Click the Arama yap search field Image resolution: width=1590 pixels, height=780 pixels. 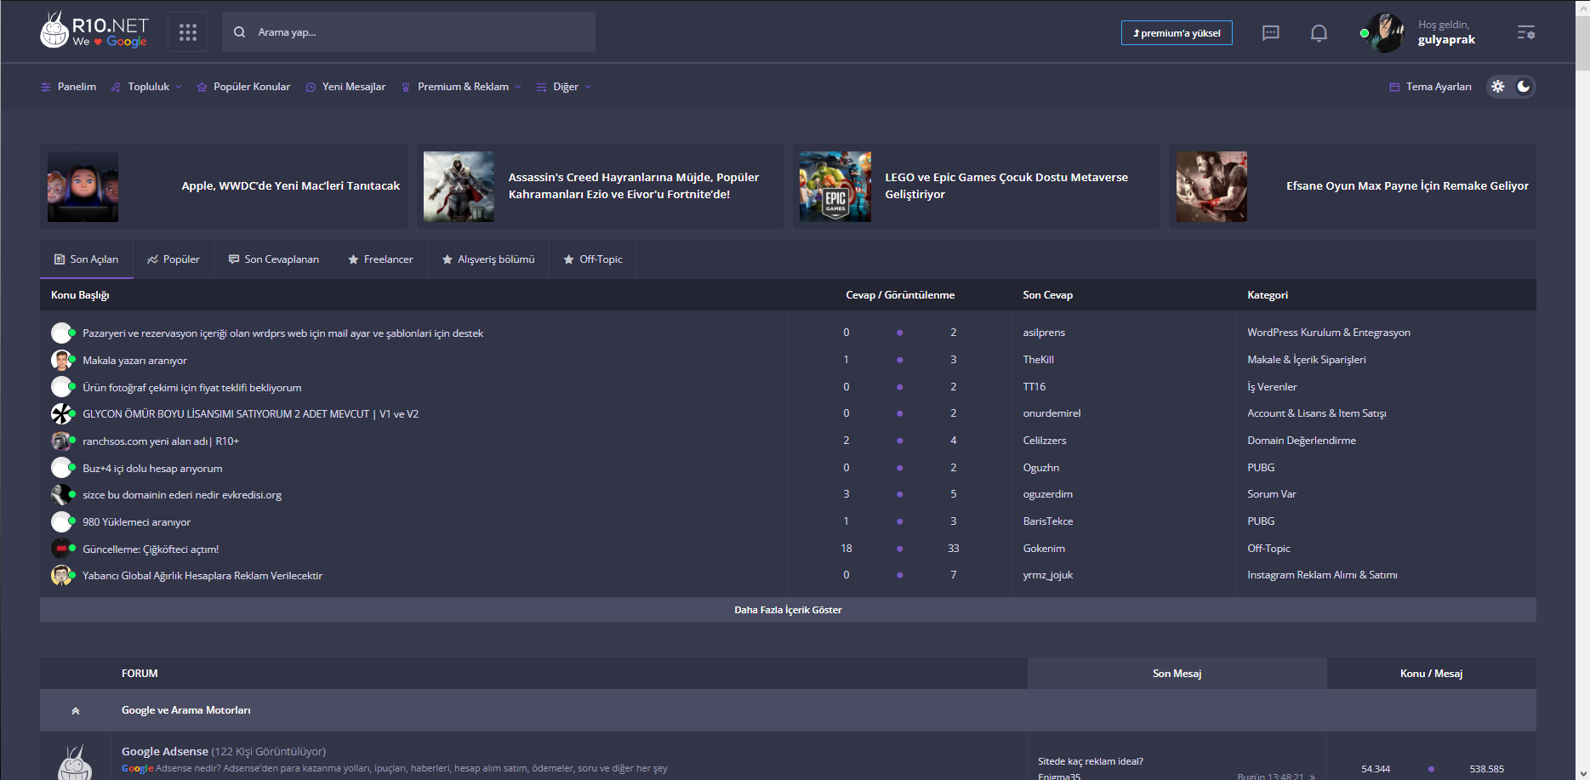coord(408,32)
